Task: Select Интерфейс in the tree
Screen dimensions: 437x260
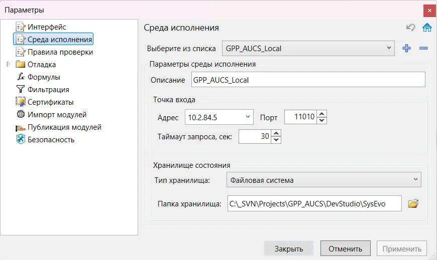Action: tap(47, 27)
